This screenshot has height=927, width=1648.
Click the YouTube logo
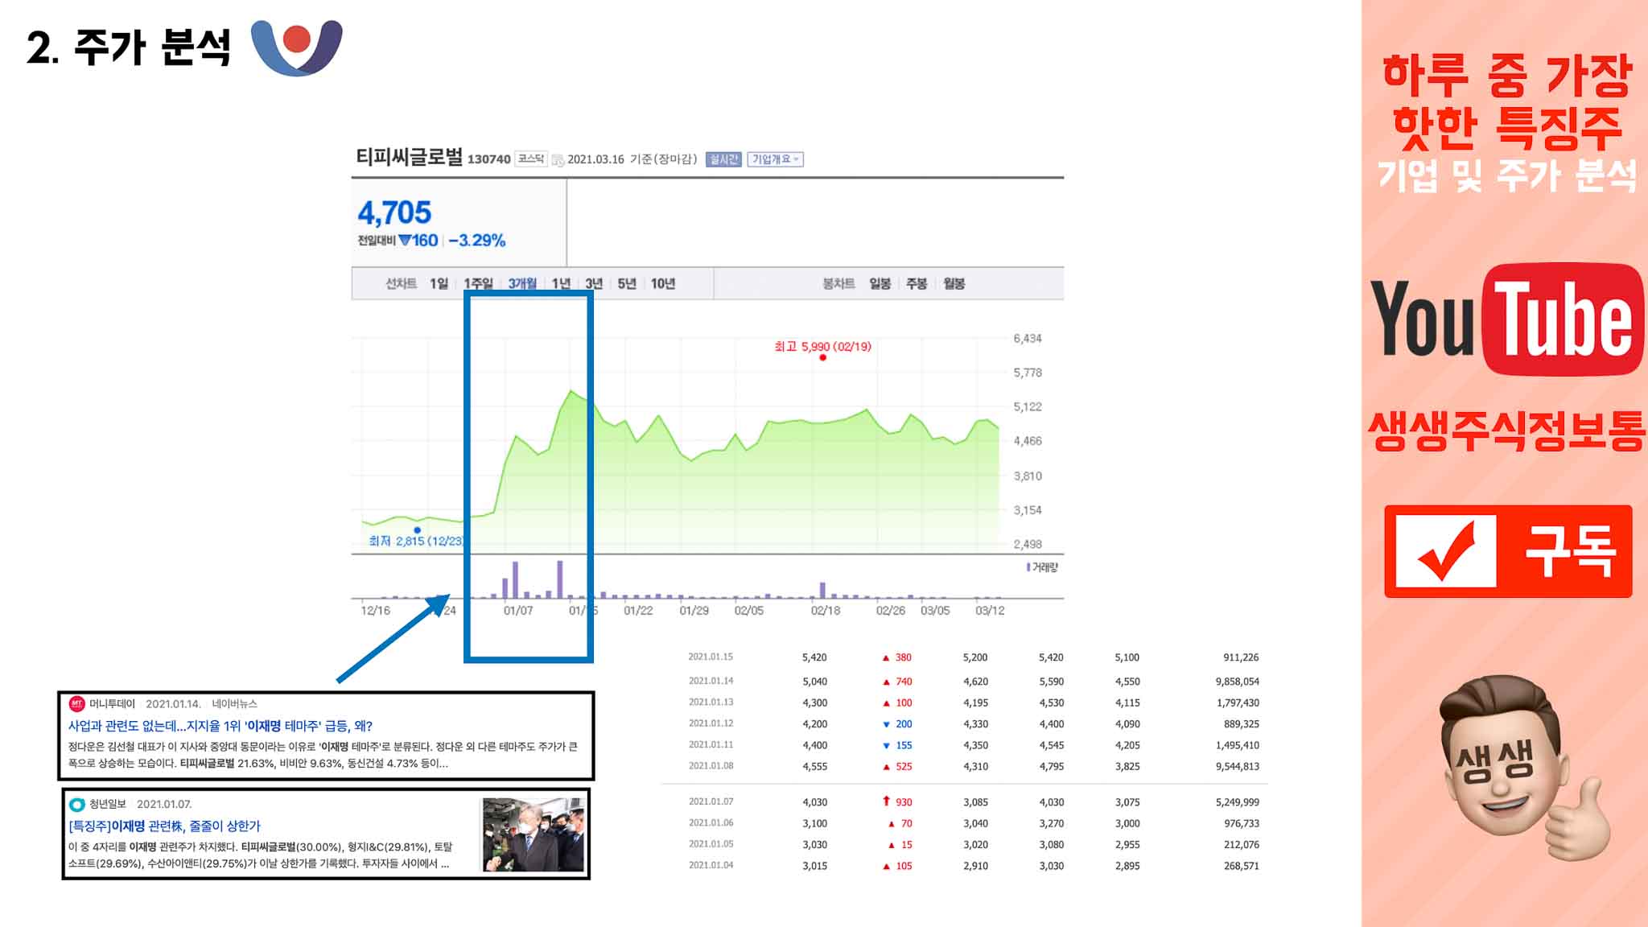pyautogui.click(x=1506, y=319)
